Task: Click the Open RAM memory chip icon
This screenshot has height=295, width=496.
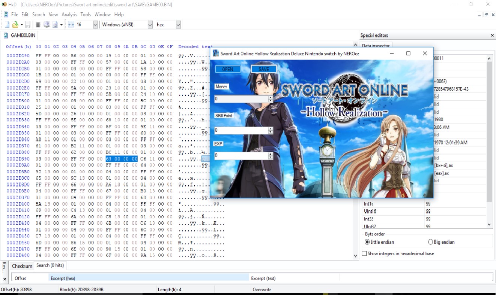Action: pos(38,25)
